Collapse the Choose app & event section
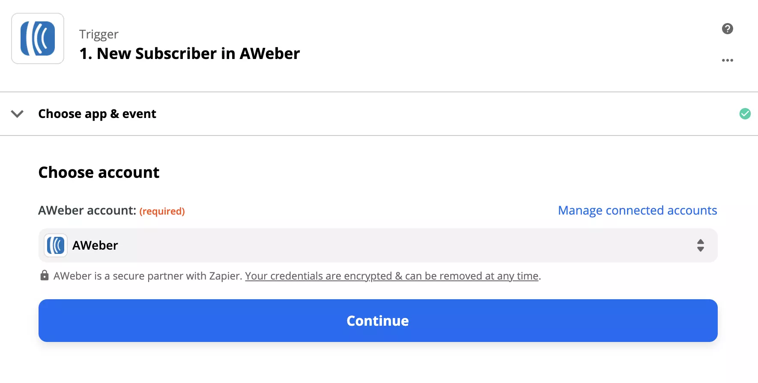The height and width of the screenshot is (383, 758). [17, 114]
